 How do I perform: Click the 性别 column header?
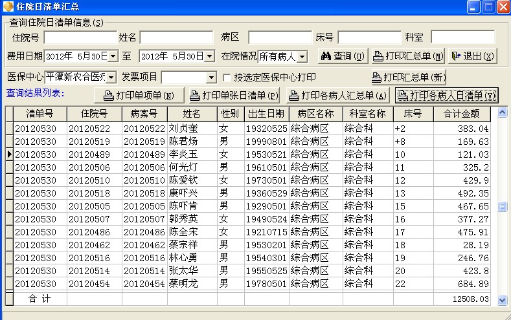[x=231, y=114]
